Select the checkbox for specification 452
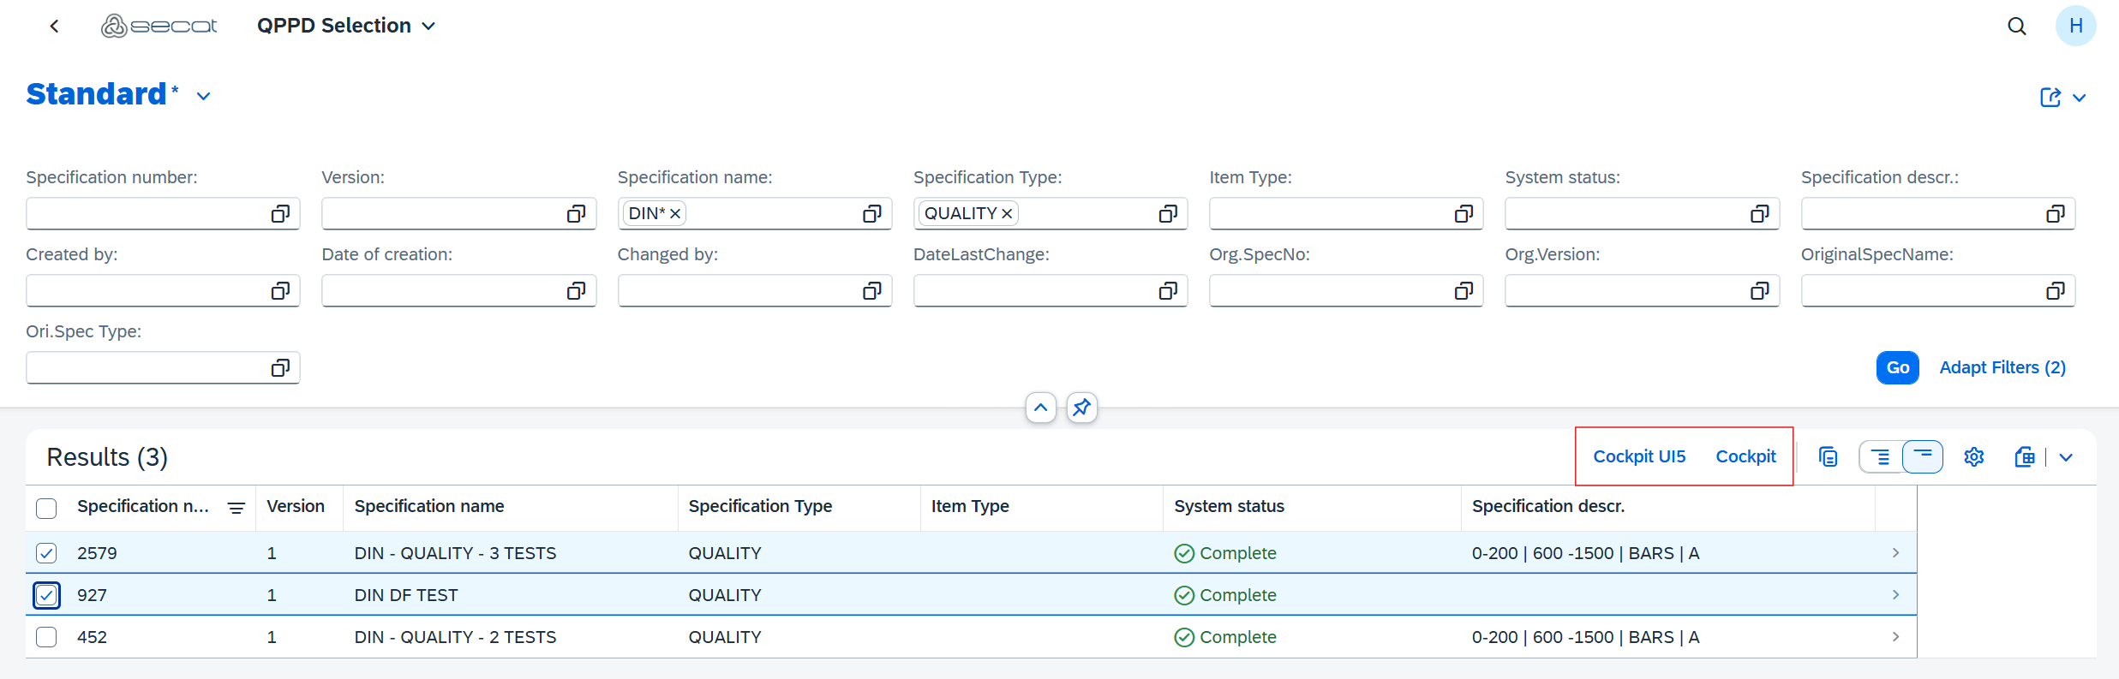 tap(46, 637)
